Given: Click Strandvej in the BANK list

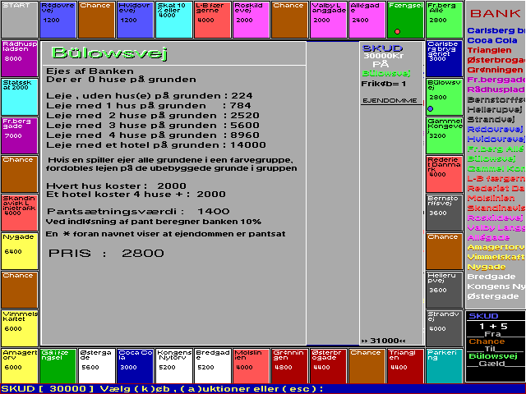Looking at the screenshot, I should 491,119.
